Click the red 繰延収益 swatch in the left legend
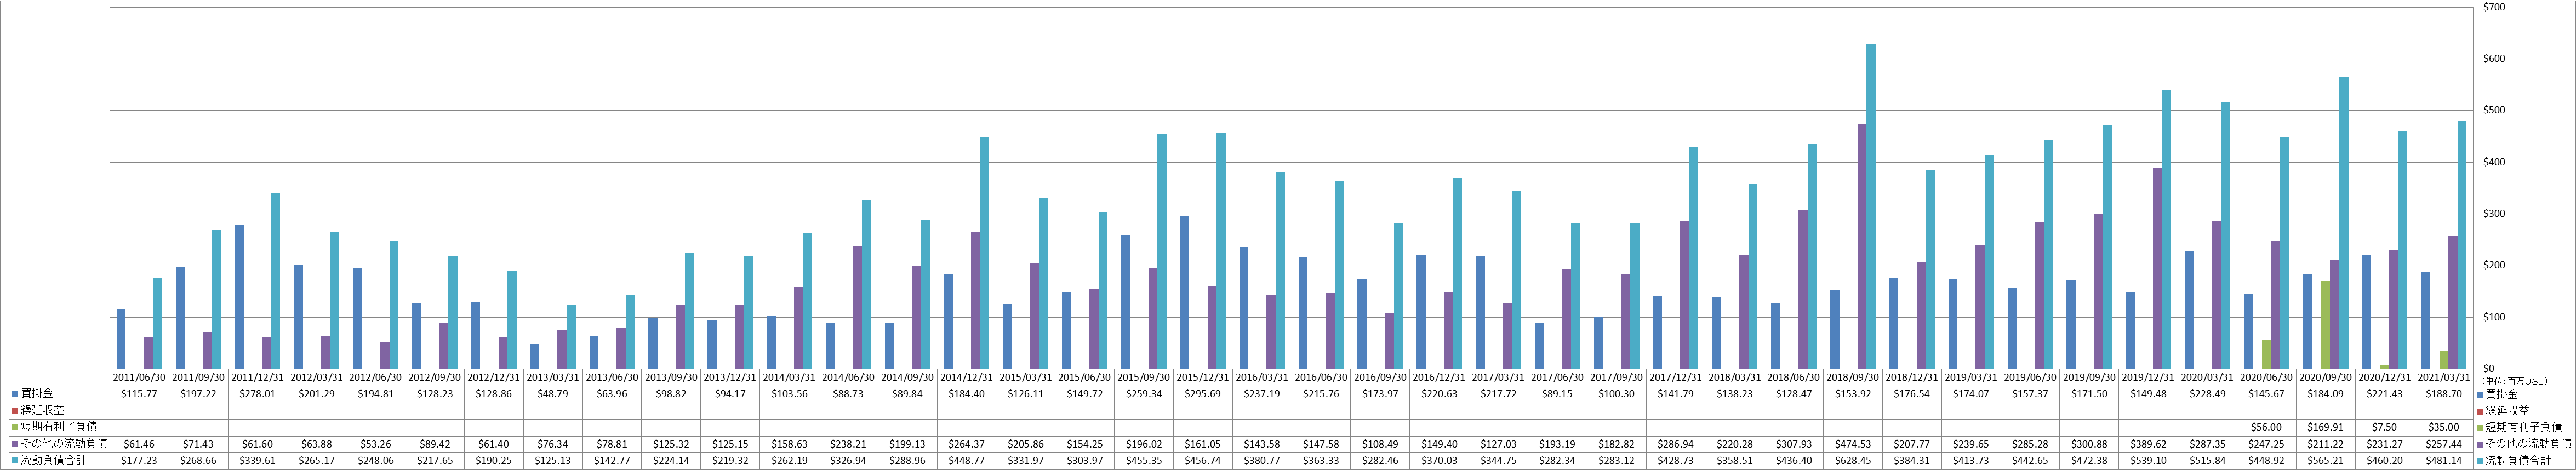Image resolution: width=2576 pixels, height=470 pixels. click(15, 411)
